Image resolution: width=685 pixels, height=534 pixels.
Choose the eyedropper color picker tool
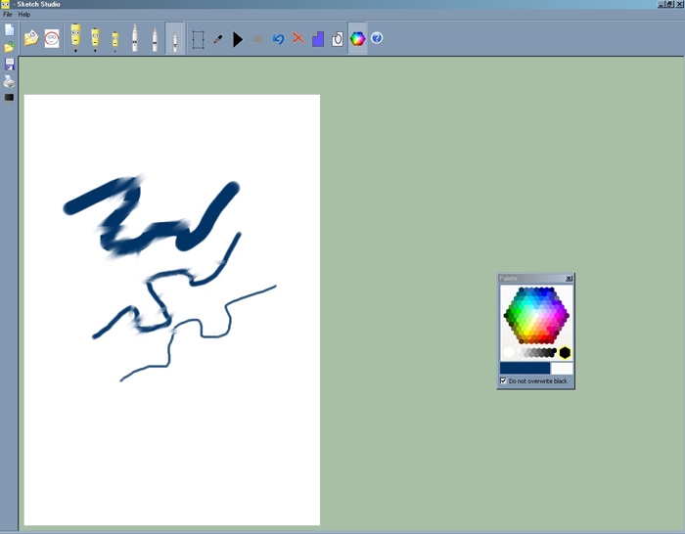(218, 39)
